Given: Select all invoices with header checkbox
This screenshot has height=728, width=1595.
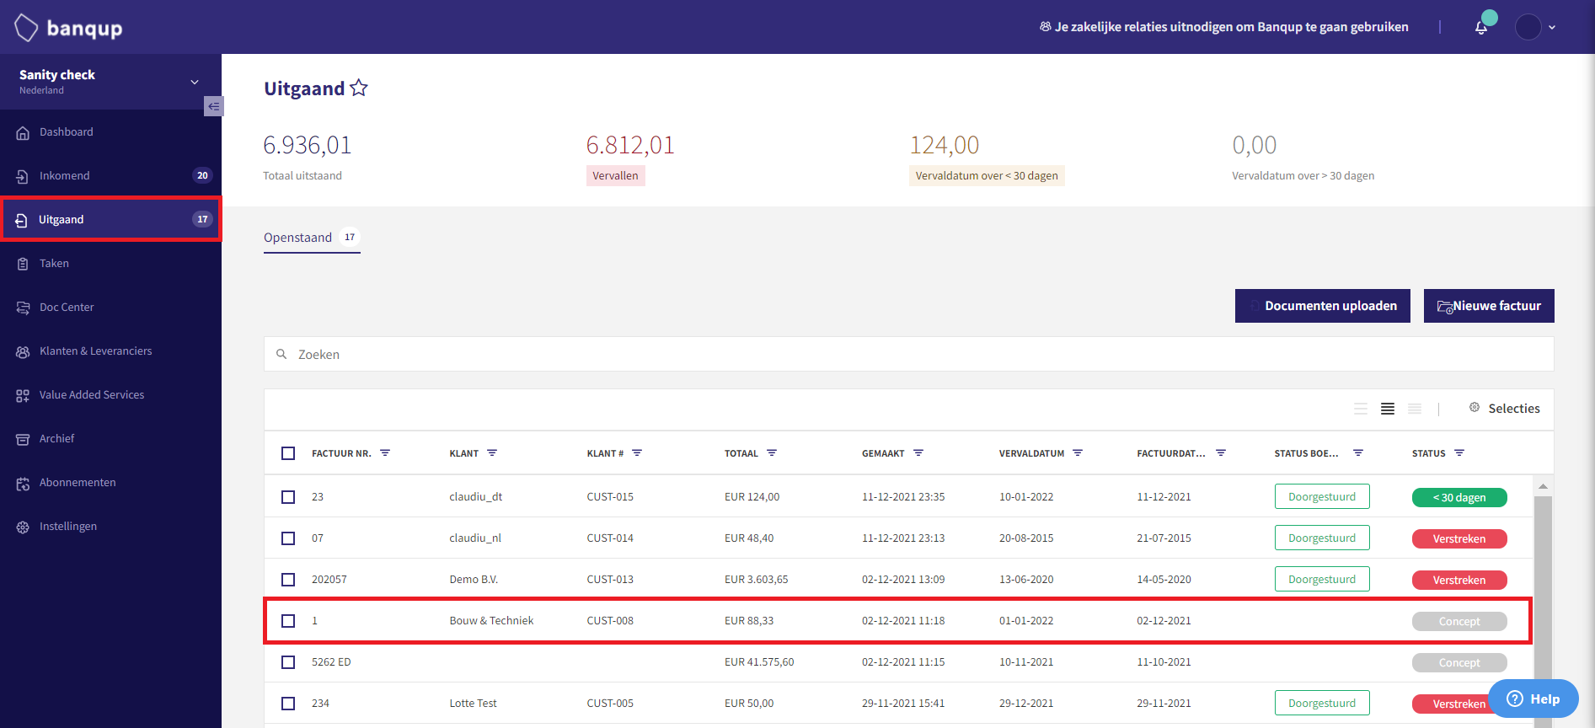Looking at the screenshot, I should click(x=288, y=453).
